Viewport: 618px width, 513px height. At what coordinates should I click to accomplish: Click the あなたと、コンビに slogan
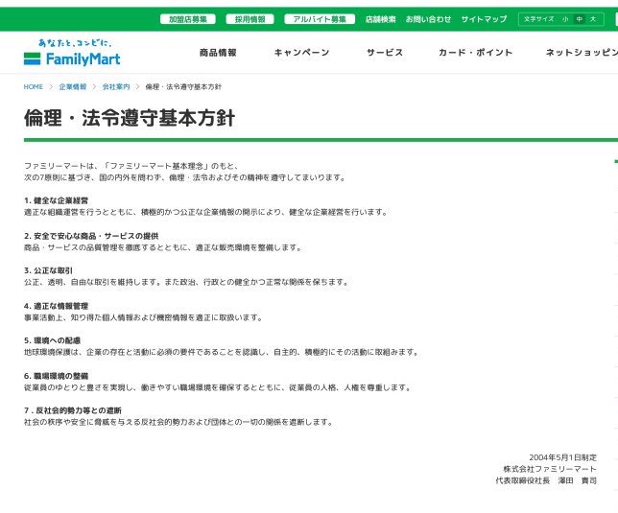coord(75,42)
